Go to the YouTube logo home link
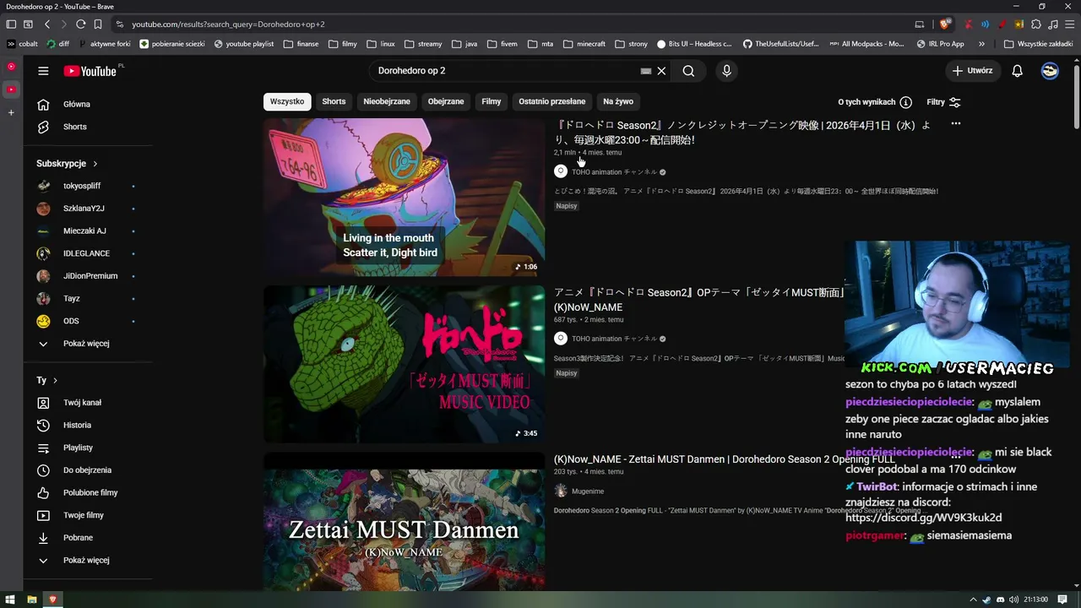The height and width of the screenshot is (608, 1081). coord(90,71)
